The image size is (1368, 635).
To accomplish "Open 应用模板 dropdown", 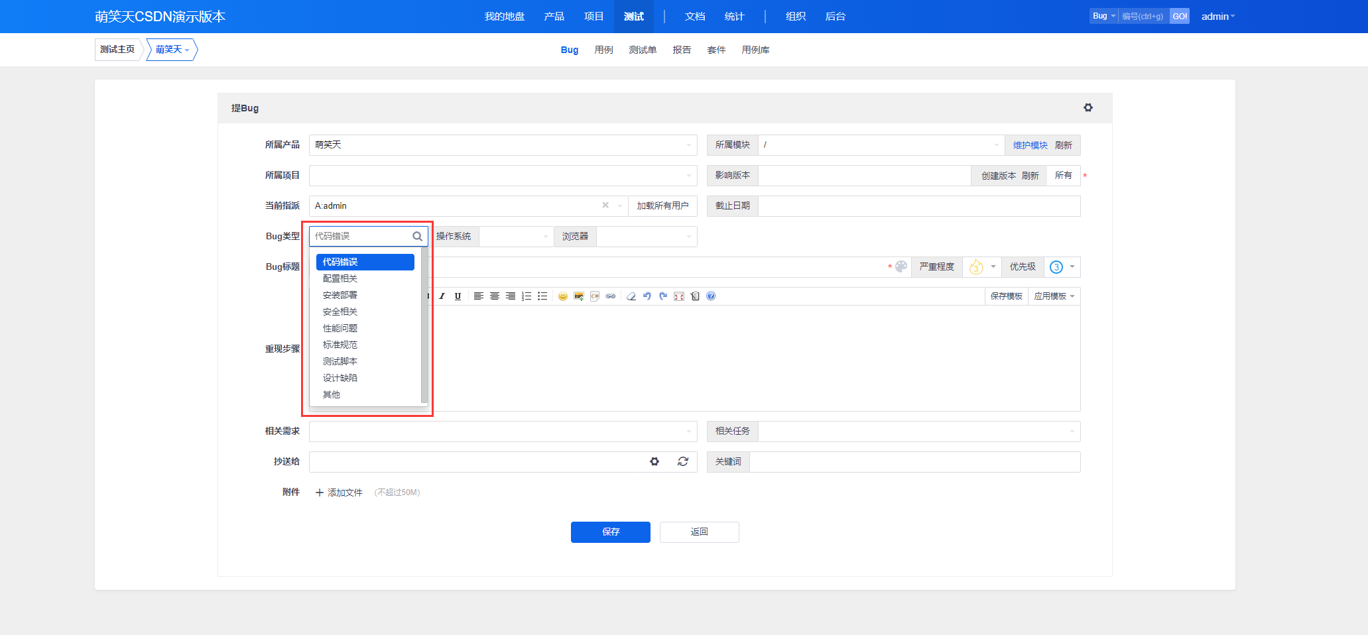I will [1054, 296].
